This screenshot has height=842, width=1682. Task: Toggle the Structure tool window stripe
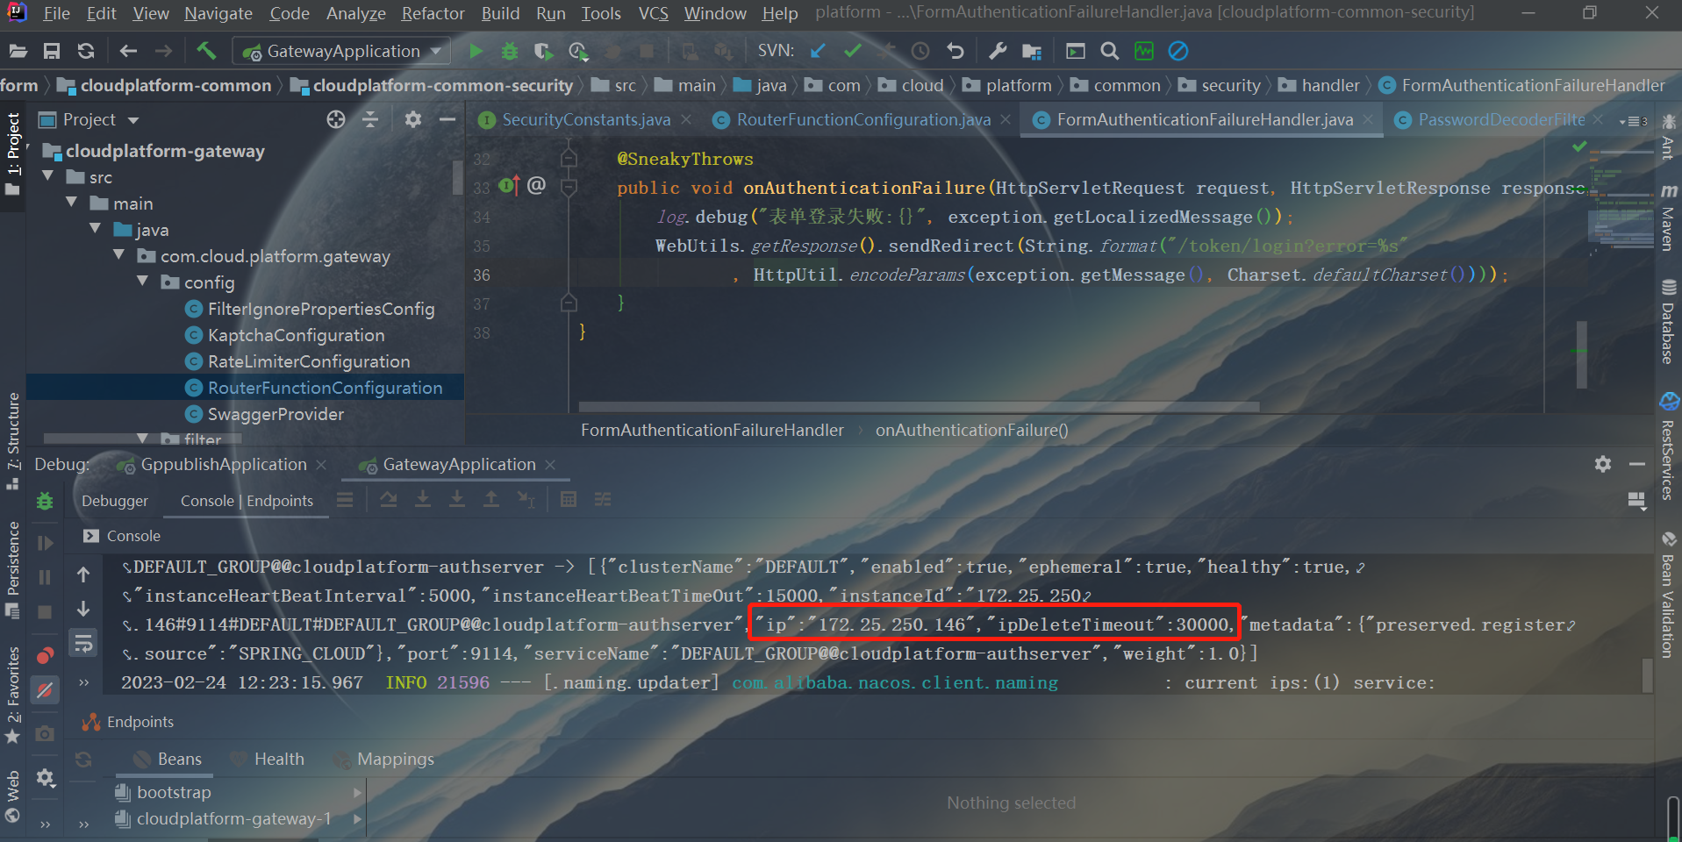click(13, 441)
